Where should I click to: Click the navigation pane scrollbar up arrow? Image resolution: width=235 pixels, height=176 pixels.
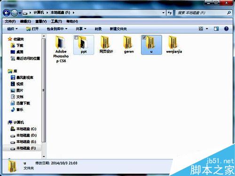click(x=44, y=36)
